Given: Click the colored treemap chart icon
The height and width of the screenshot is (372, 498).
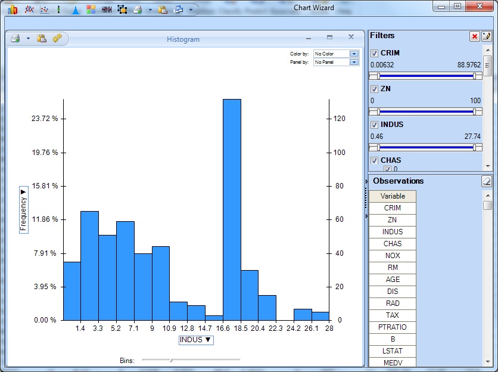Looking at the screenshot, I should click(91, 10).
